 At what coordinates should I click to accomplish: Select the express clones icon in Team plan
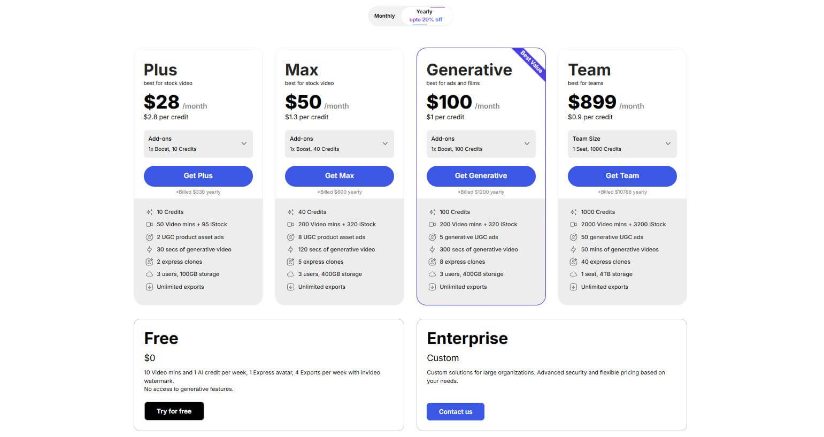[574, 262]
